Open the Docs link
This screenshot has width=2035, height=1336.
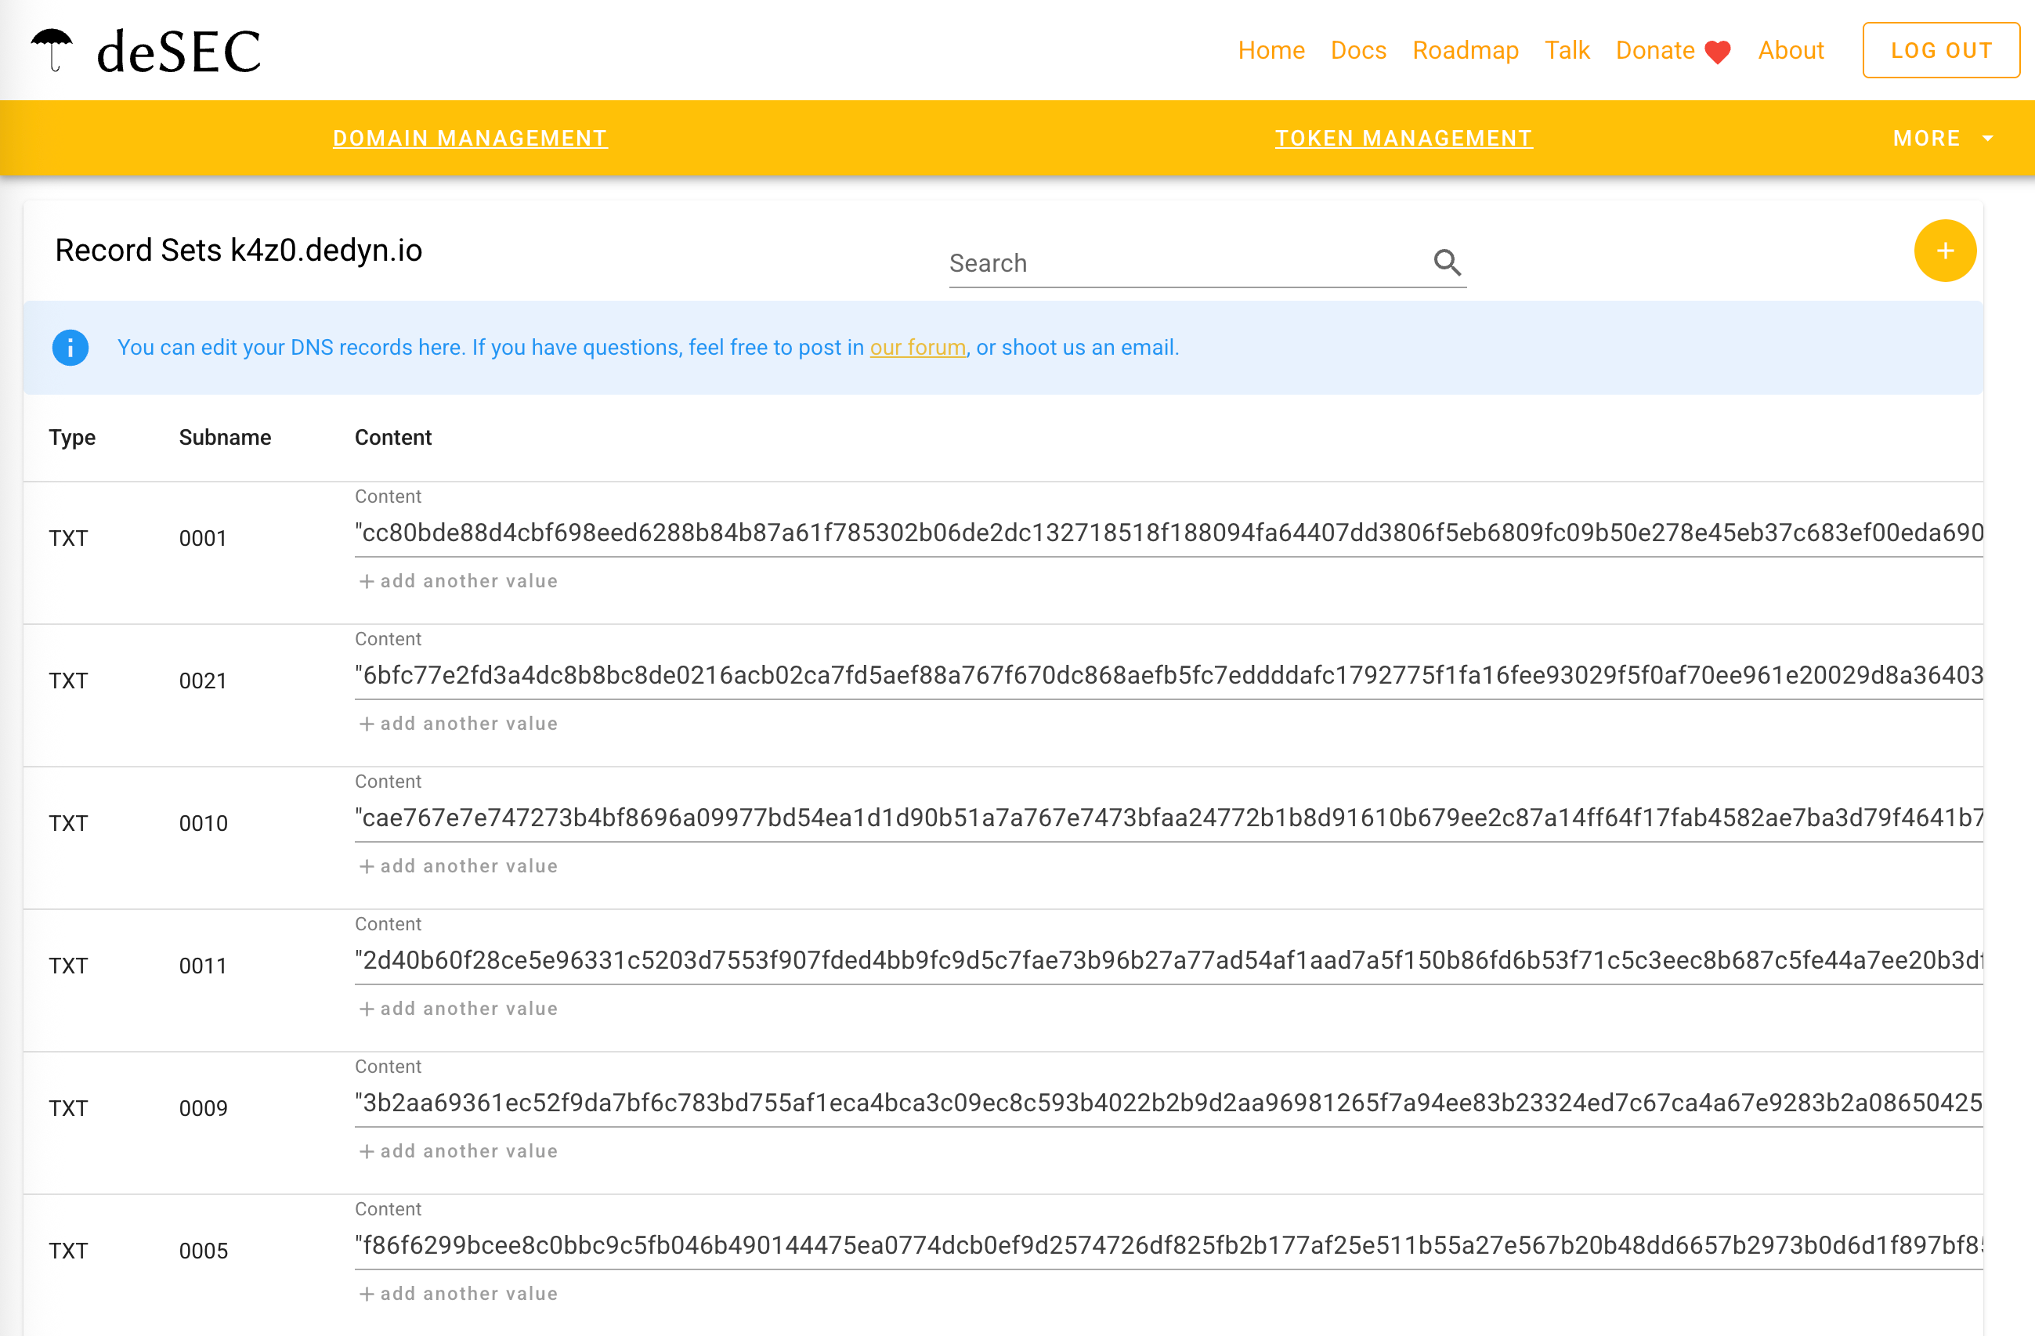coord(1359,50)
